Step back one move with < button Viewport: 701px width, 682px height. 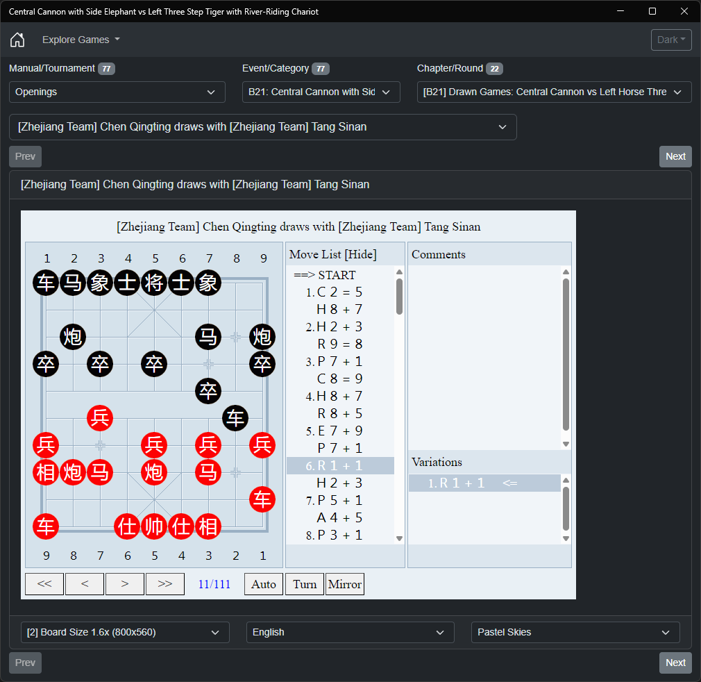pos(85,584)
